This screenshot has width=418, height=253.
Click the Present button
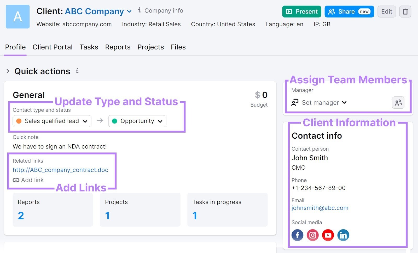click(x=301, y=12)
